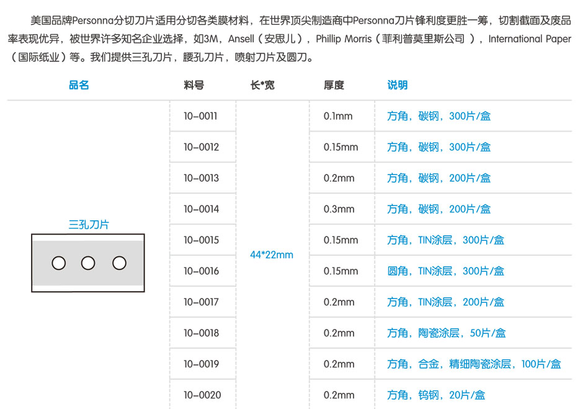
Task: Click part number 10-0020
Action: click(x=202, y=395)
